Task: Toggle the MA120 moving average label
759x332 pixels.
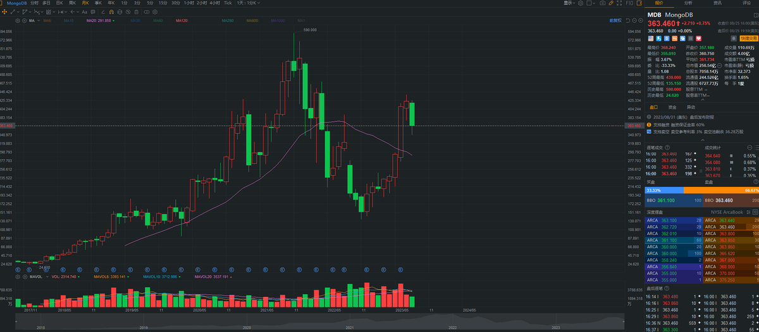Action: pos(182,20)
